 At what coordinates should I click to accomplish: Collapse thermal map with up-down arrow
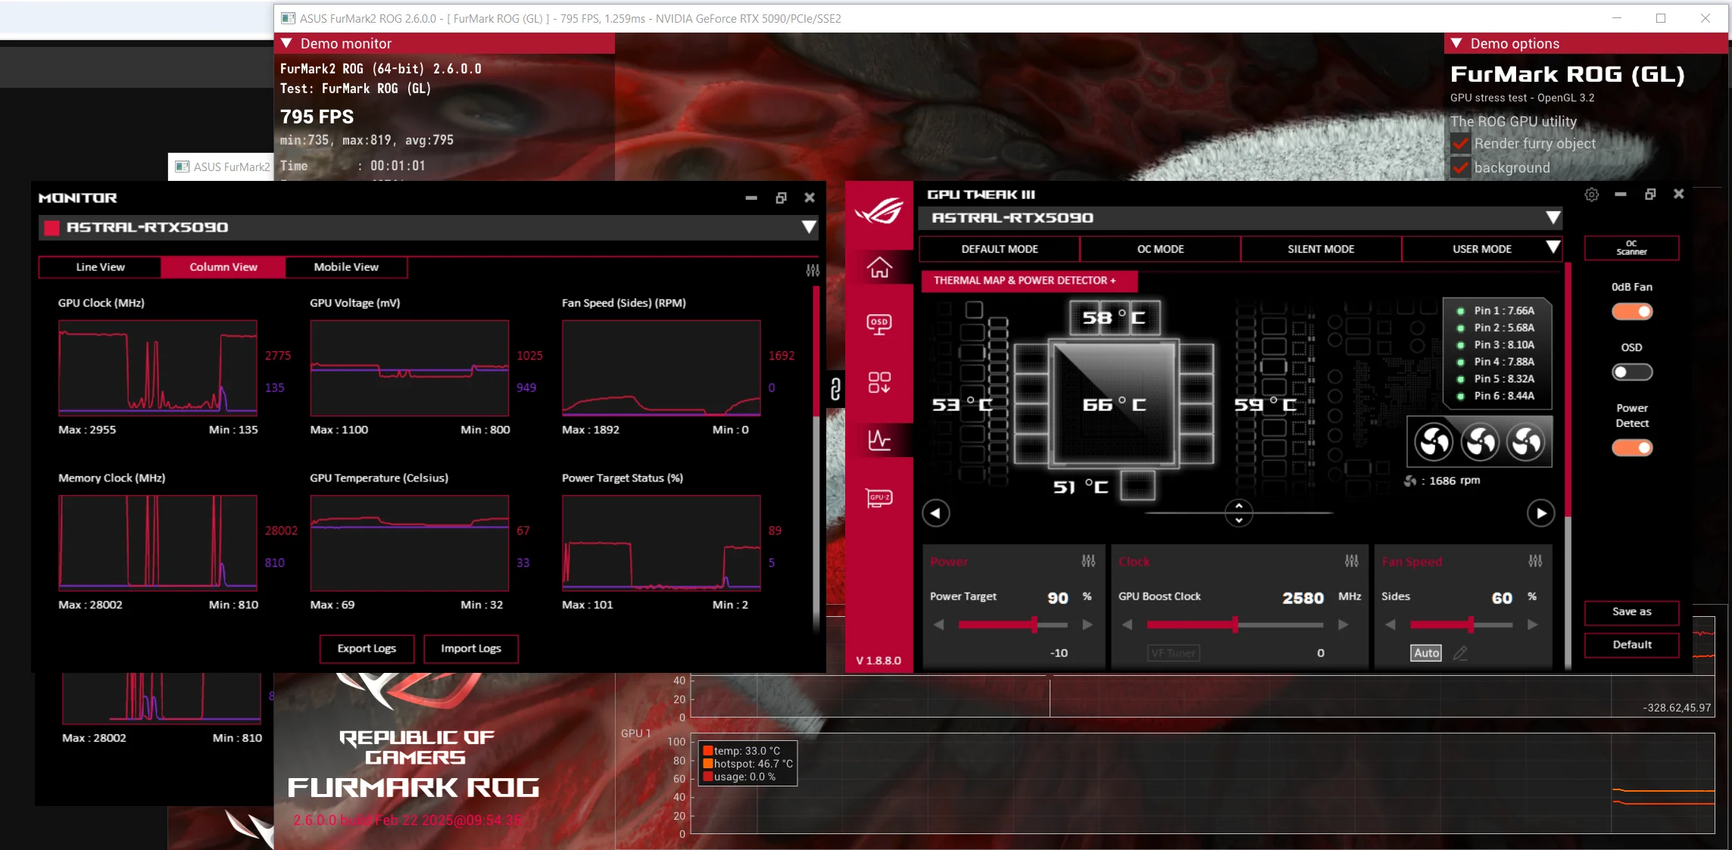[1239, 513]
